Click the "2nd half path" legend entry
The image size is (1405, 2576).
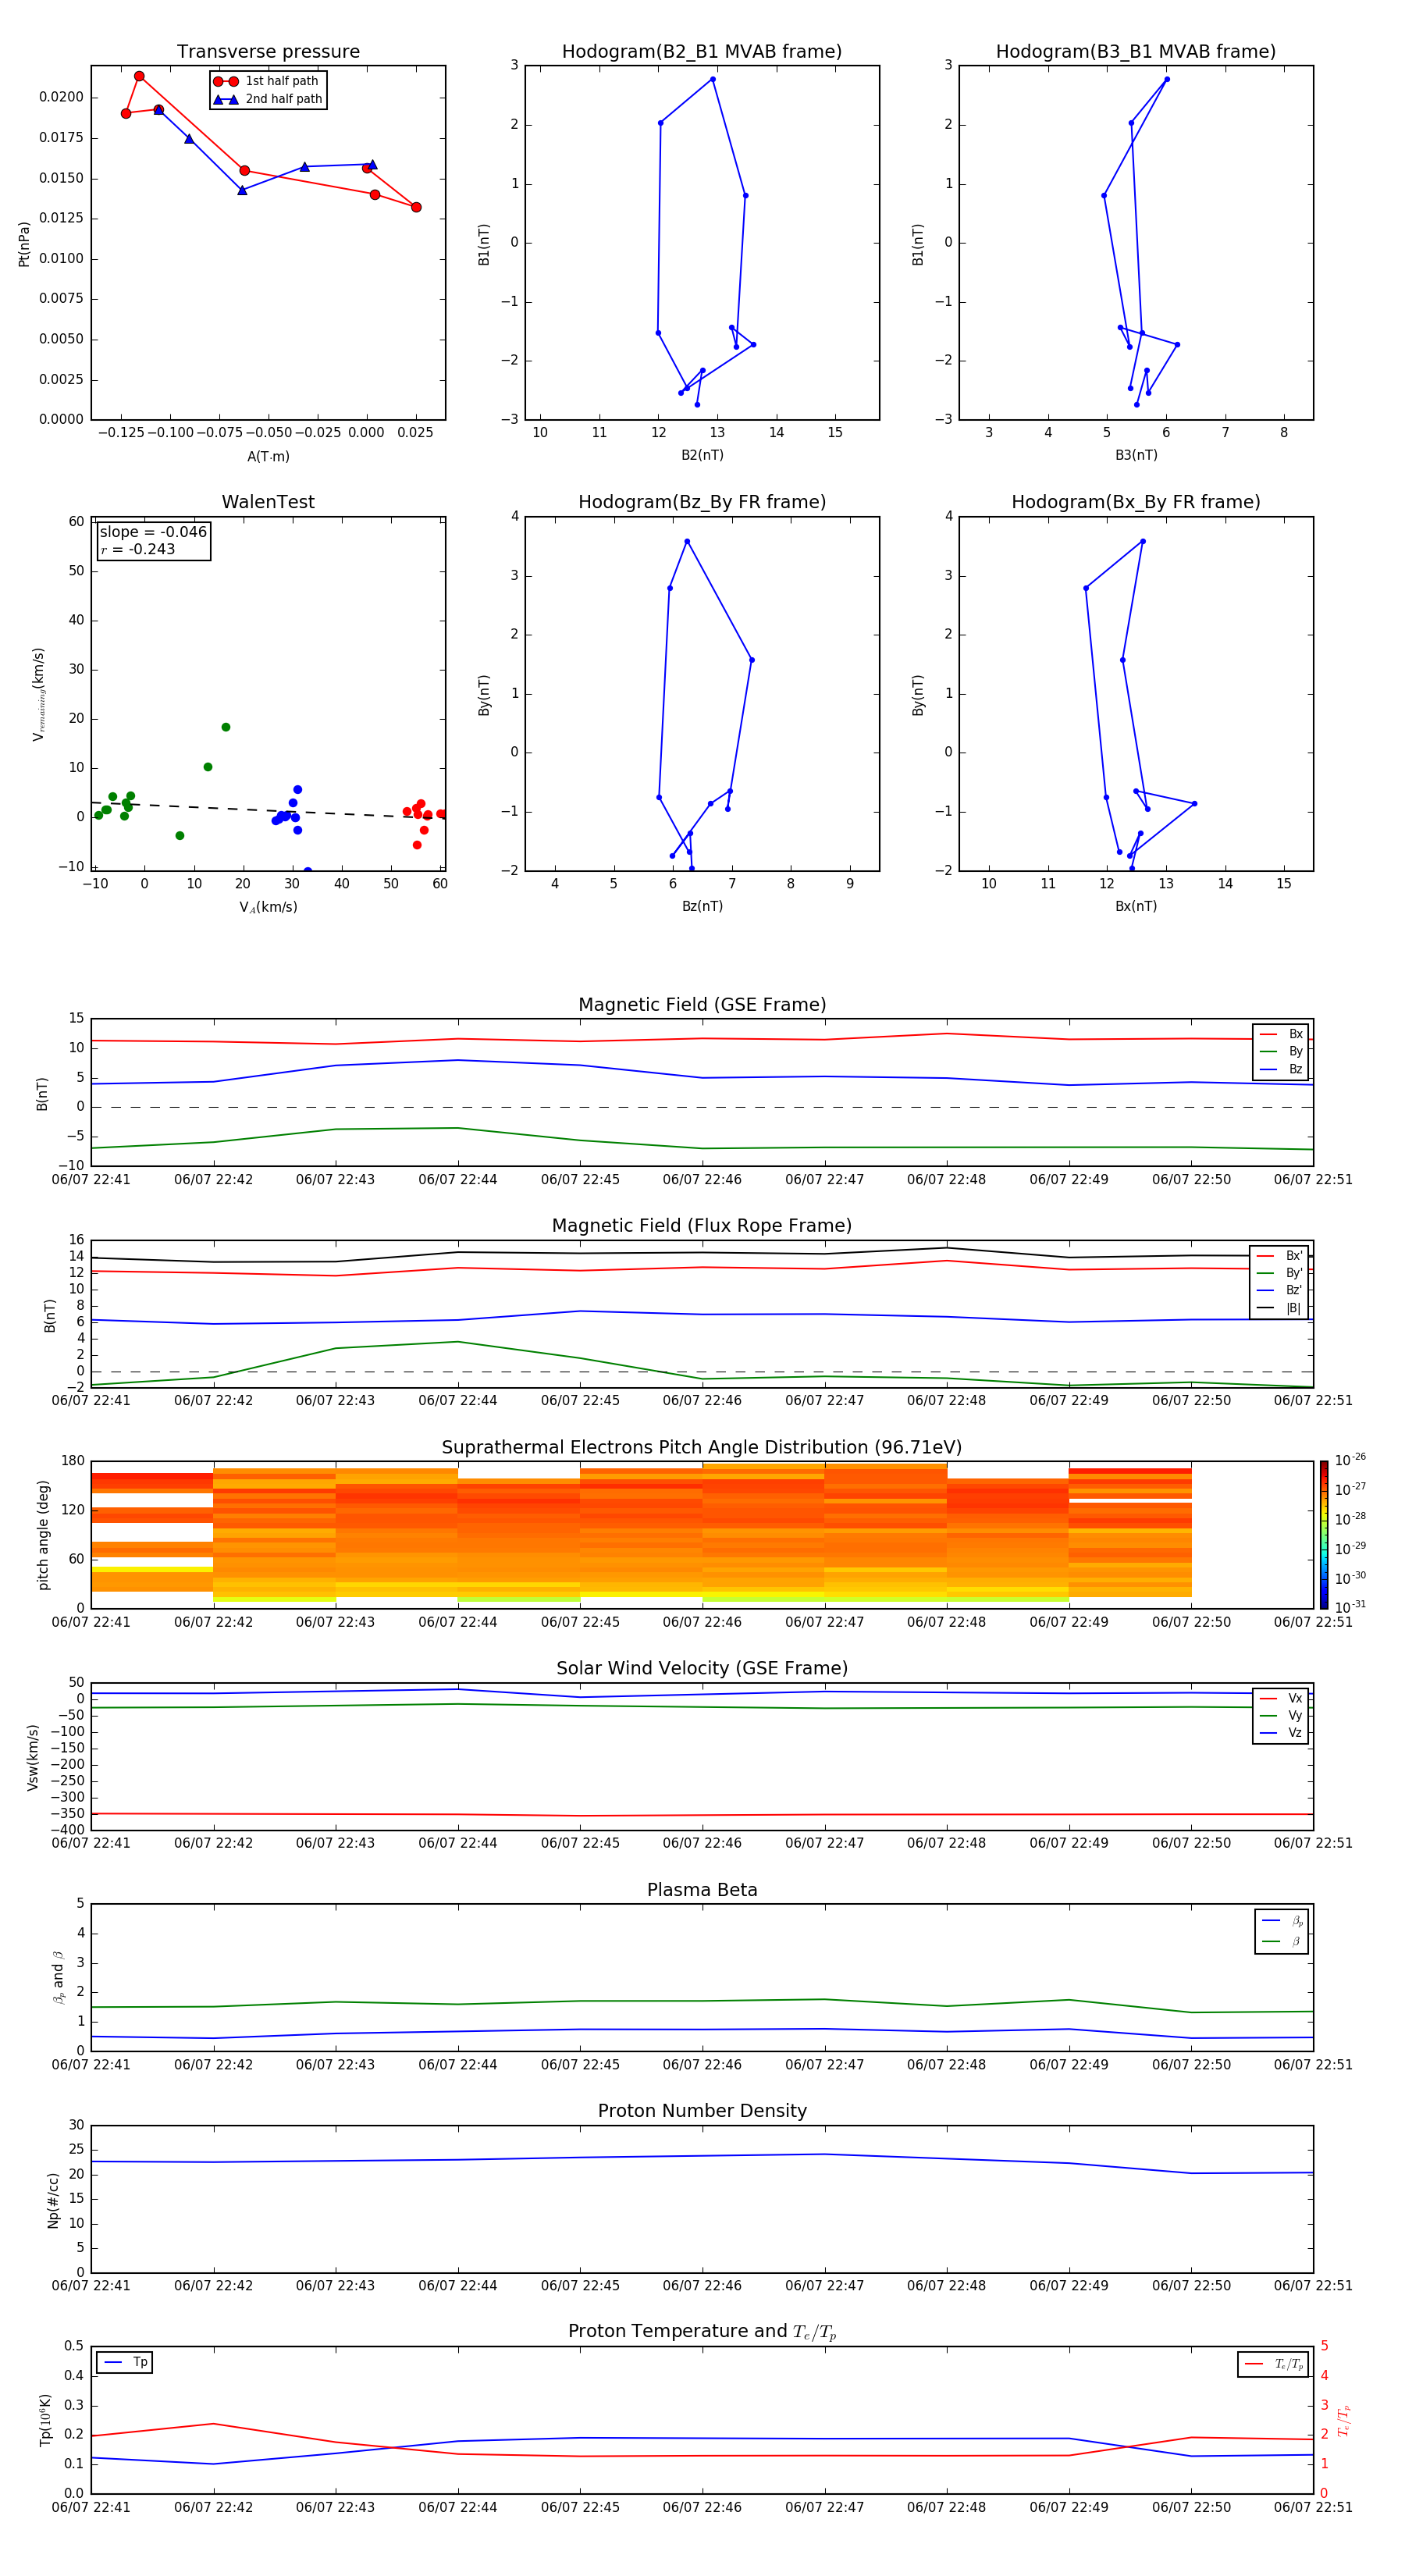(x=269, y=99)
